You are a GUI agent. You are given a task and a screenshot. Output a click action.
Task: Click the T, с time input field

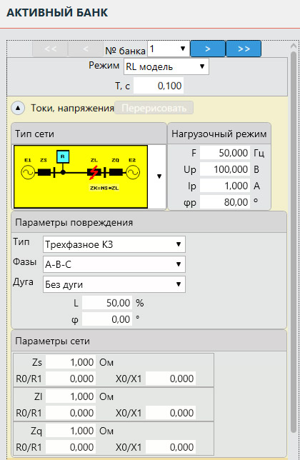click(159, 86)
